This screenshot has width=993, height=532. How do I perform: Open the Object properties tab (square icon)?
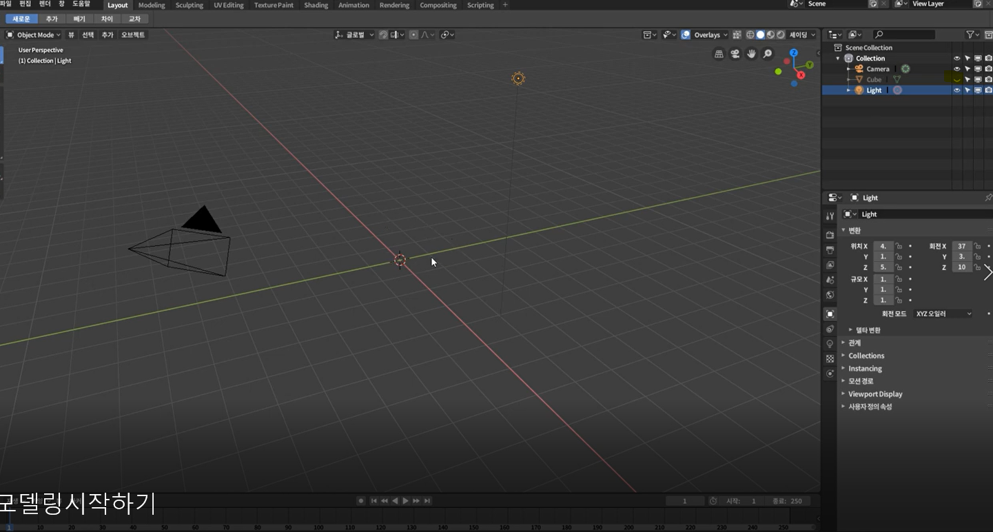point(830,314)
